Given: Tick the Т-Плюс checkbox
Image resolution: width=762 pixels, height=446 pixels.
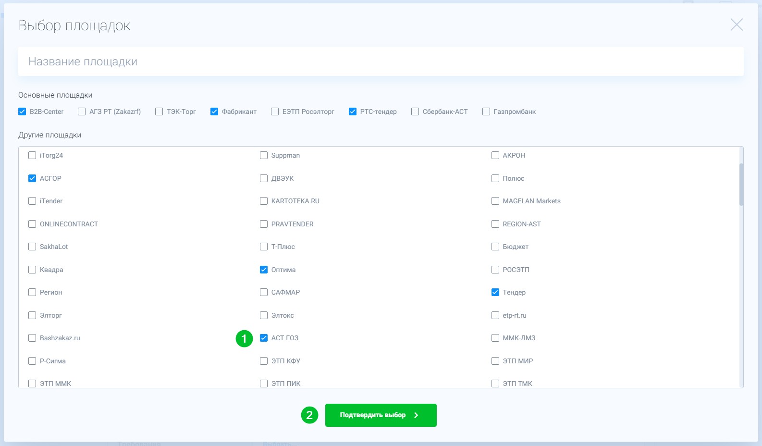Looking at the screenshot, I should pyautogui.click(x=264, y=247).
